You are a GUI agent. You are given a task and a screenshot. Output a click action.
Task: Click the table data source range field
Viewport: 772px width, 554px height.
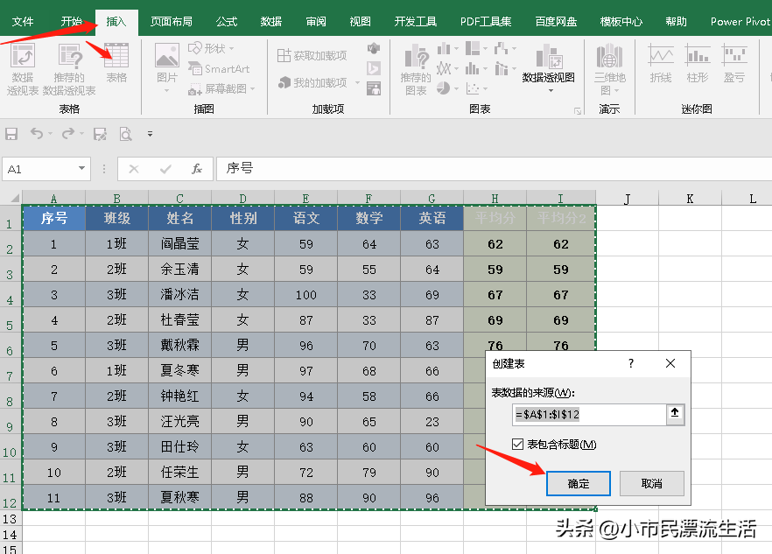coord(589,415)
